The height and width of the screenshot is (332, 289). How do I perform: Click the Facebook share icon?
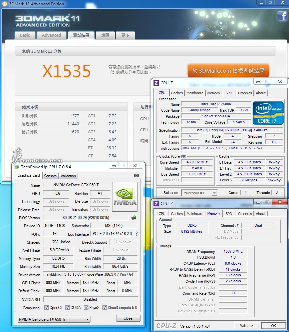pyautogui.click(x=282, y=16)
